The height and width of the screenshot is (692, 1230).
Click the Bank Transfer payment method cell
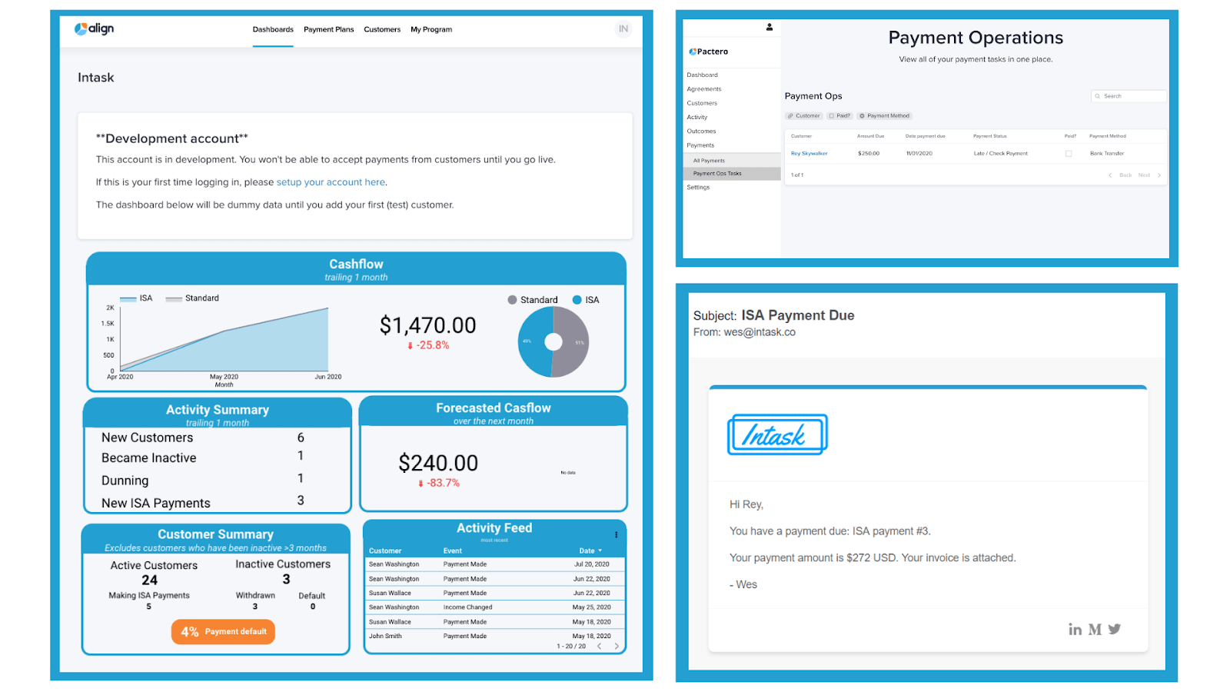[x=1106, y=154]
